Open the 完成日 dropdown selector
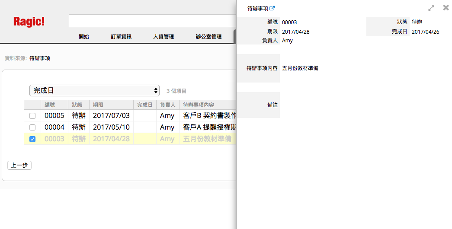This screenshot has height=229, width=452. pyautogui.click(x=94, y=91)
